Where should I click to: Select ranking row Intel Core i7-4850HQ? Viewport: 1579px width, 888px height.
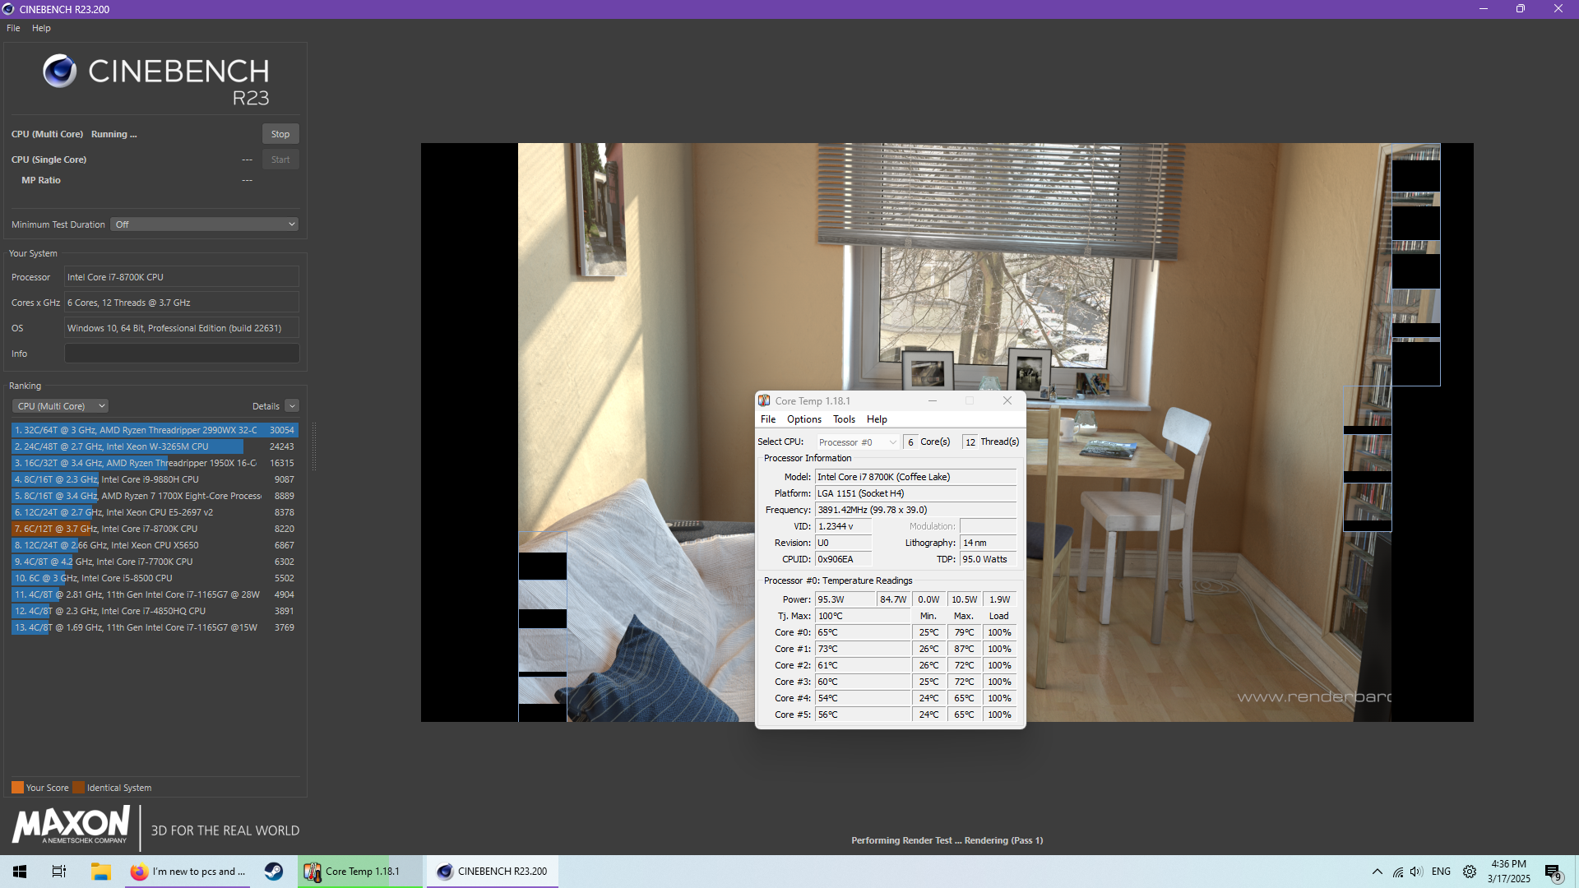[155, 611]
